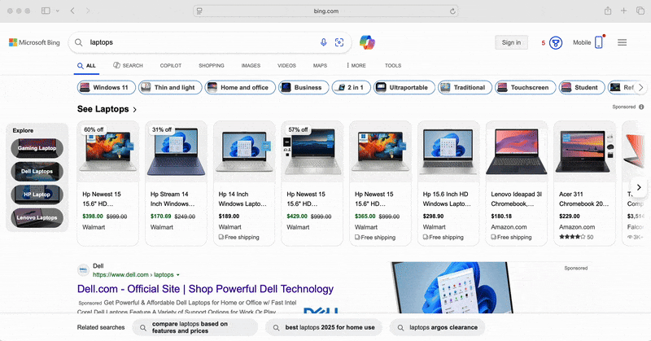Explore HP Laptop category
Image resolution: width=651 pixels, height=341 pixels.
pos(37,195)
